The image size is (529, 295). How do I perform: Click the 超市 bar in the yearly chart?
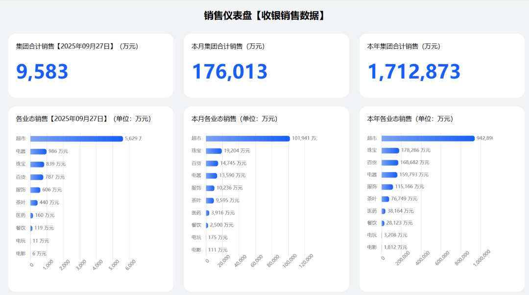[x=428, y=138]
